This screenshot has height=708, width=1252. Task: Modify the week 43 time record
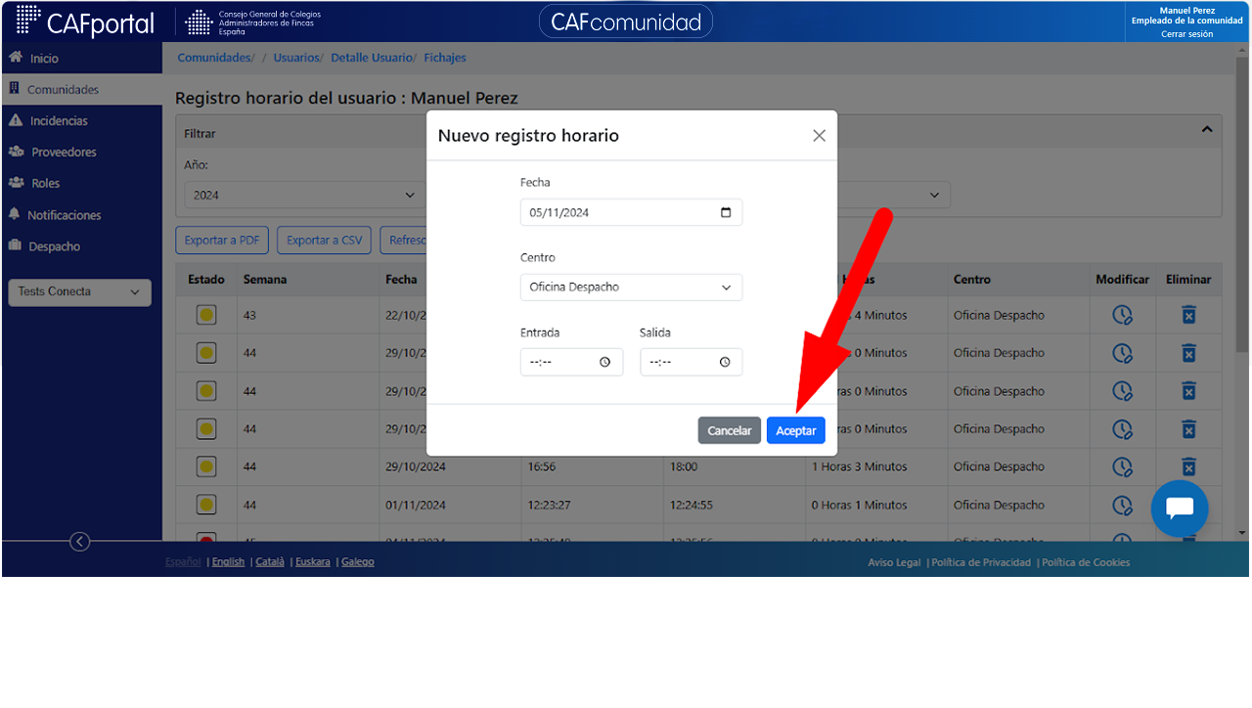tap(1122, 315)
